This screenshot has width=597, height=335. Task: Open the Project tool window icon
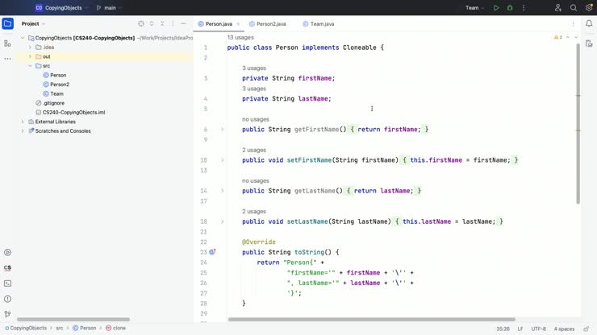click(7, 23)
